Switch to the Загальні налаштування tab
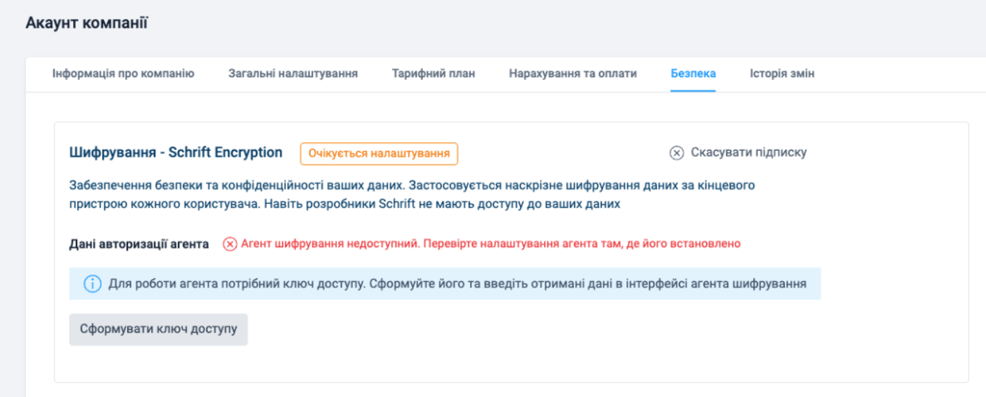This screenshot has height=397, width=986. coord(293,73)
